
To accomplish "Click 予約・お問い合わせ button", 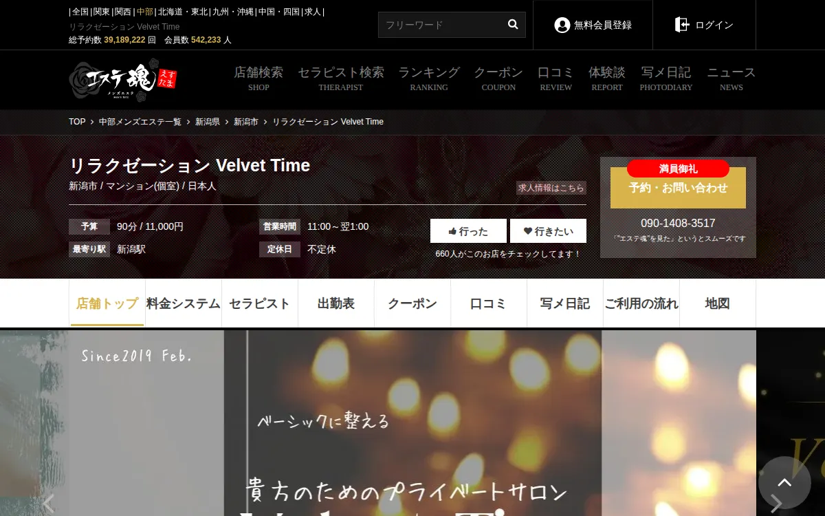I will tap(678, 187).
